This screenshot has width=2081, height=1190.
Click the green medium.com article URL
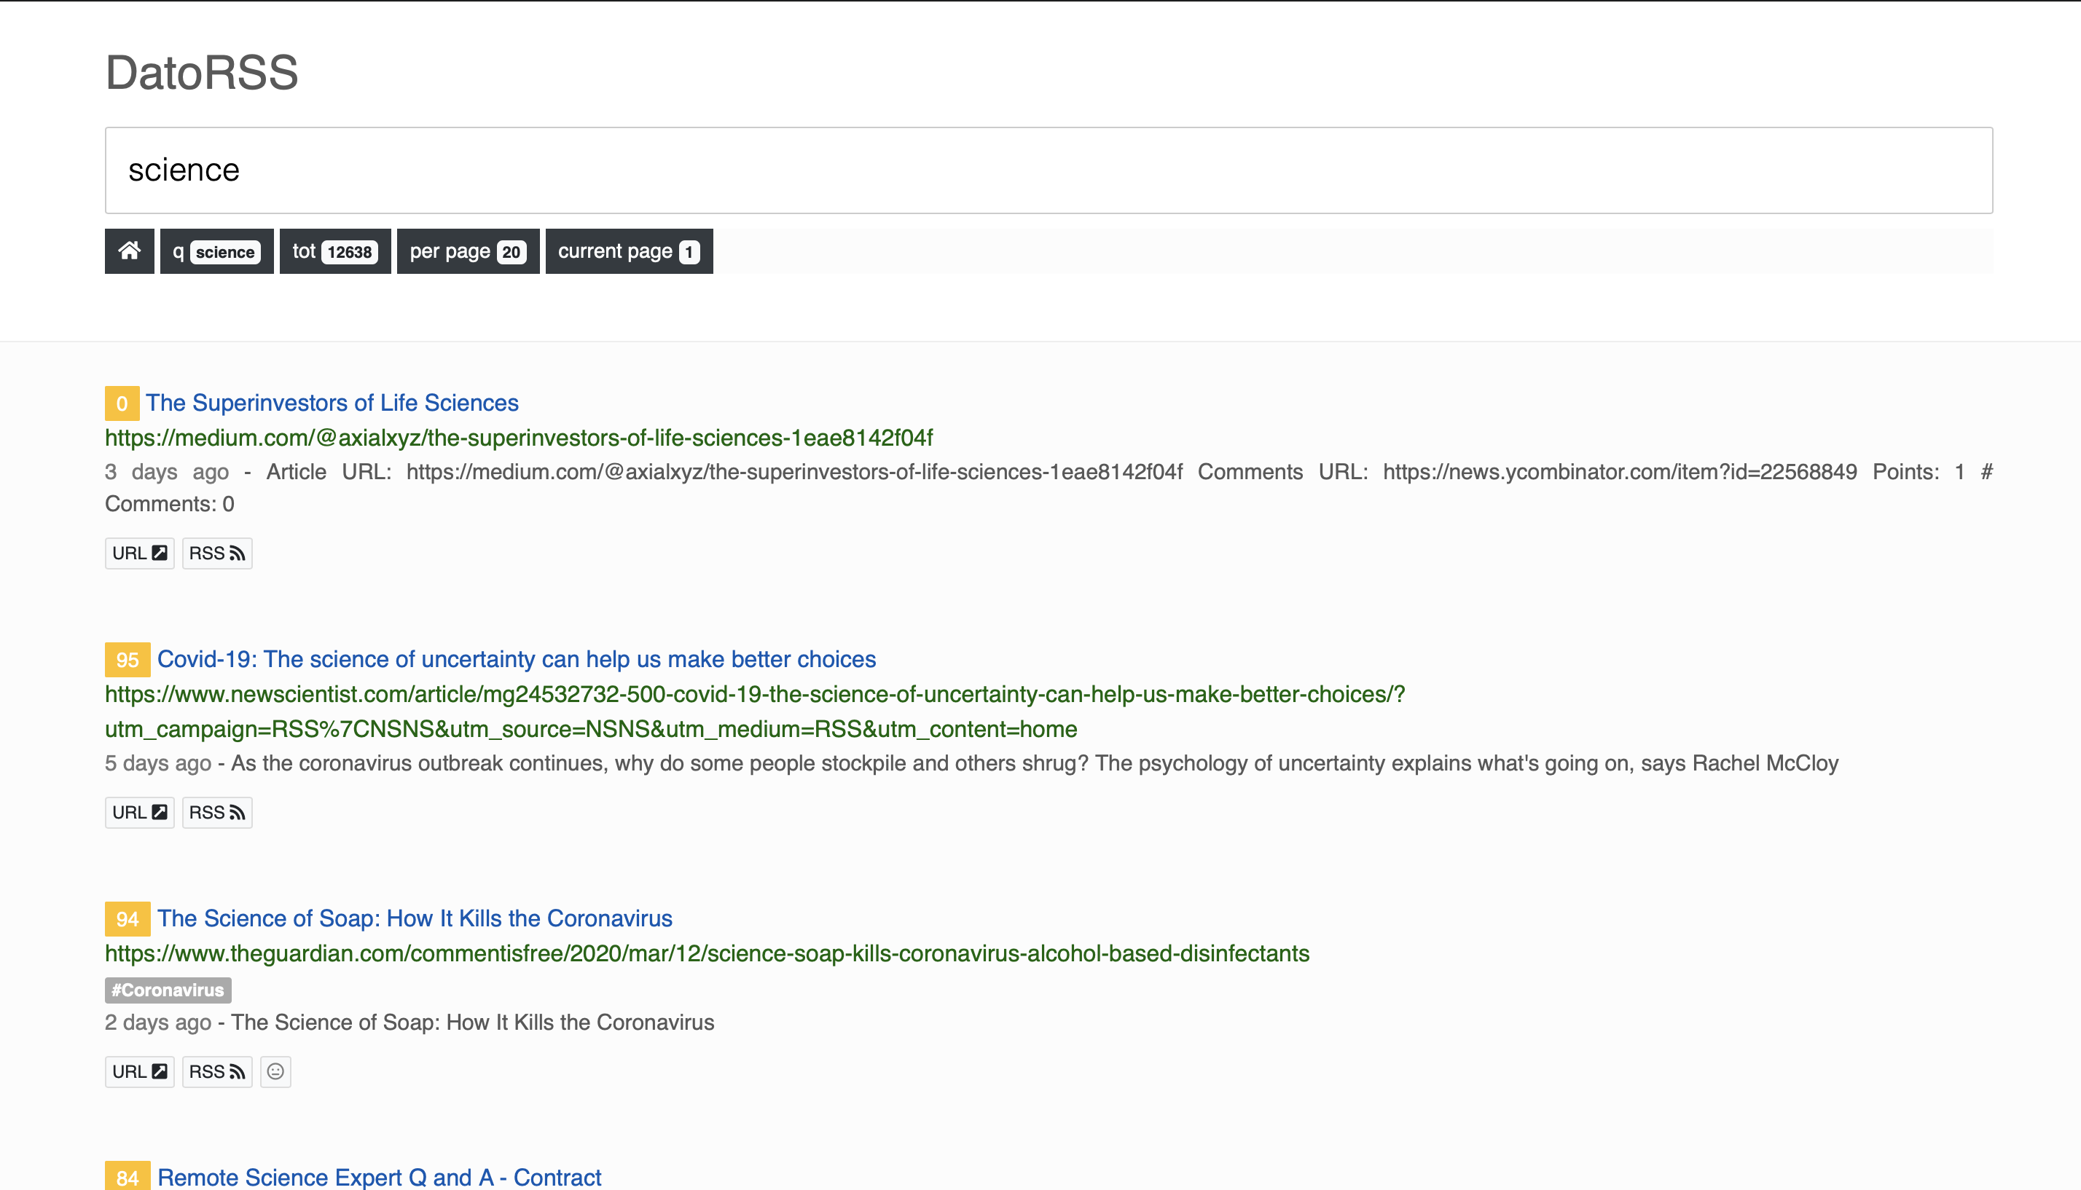518,438
